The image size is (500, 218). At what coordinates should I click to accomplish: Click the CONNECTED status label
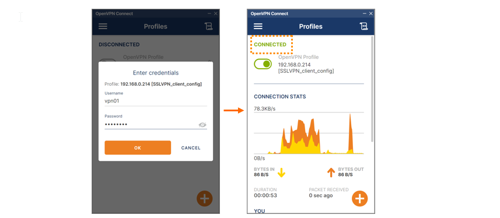(270, 45)
